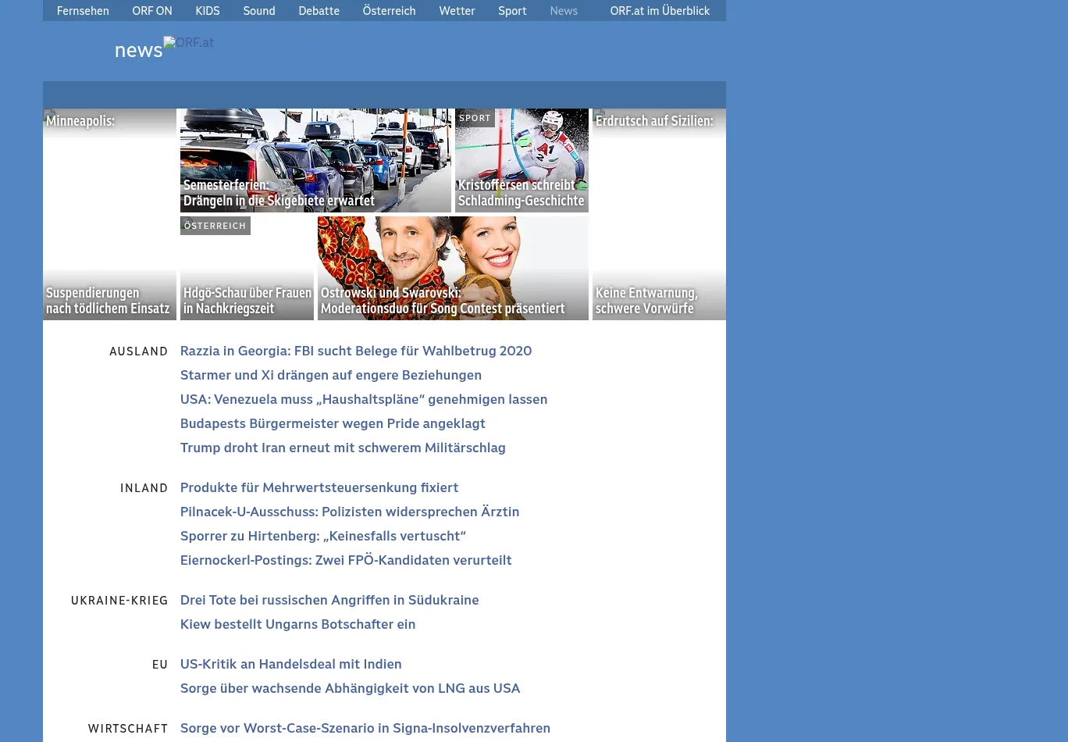
Task: Click the ORF.at news logo
Action: [x=163, y=48]
